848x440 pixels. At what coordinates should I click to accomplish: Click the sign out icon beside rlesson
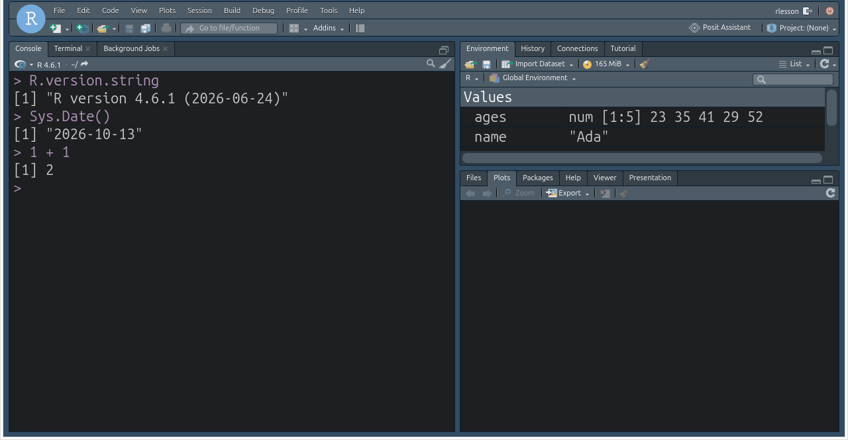(807, 11)
